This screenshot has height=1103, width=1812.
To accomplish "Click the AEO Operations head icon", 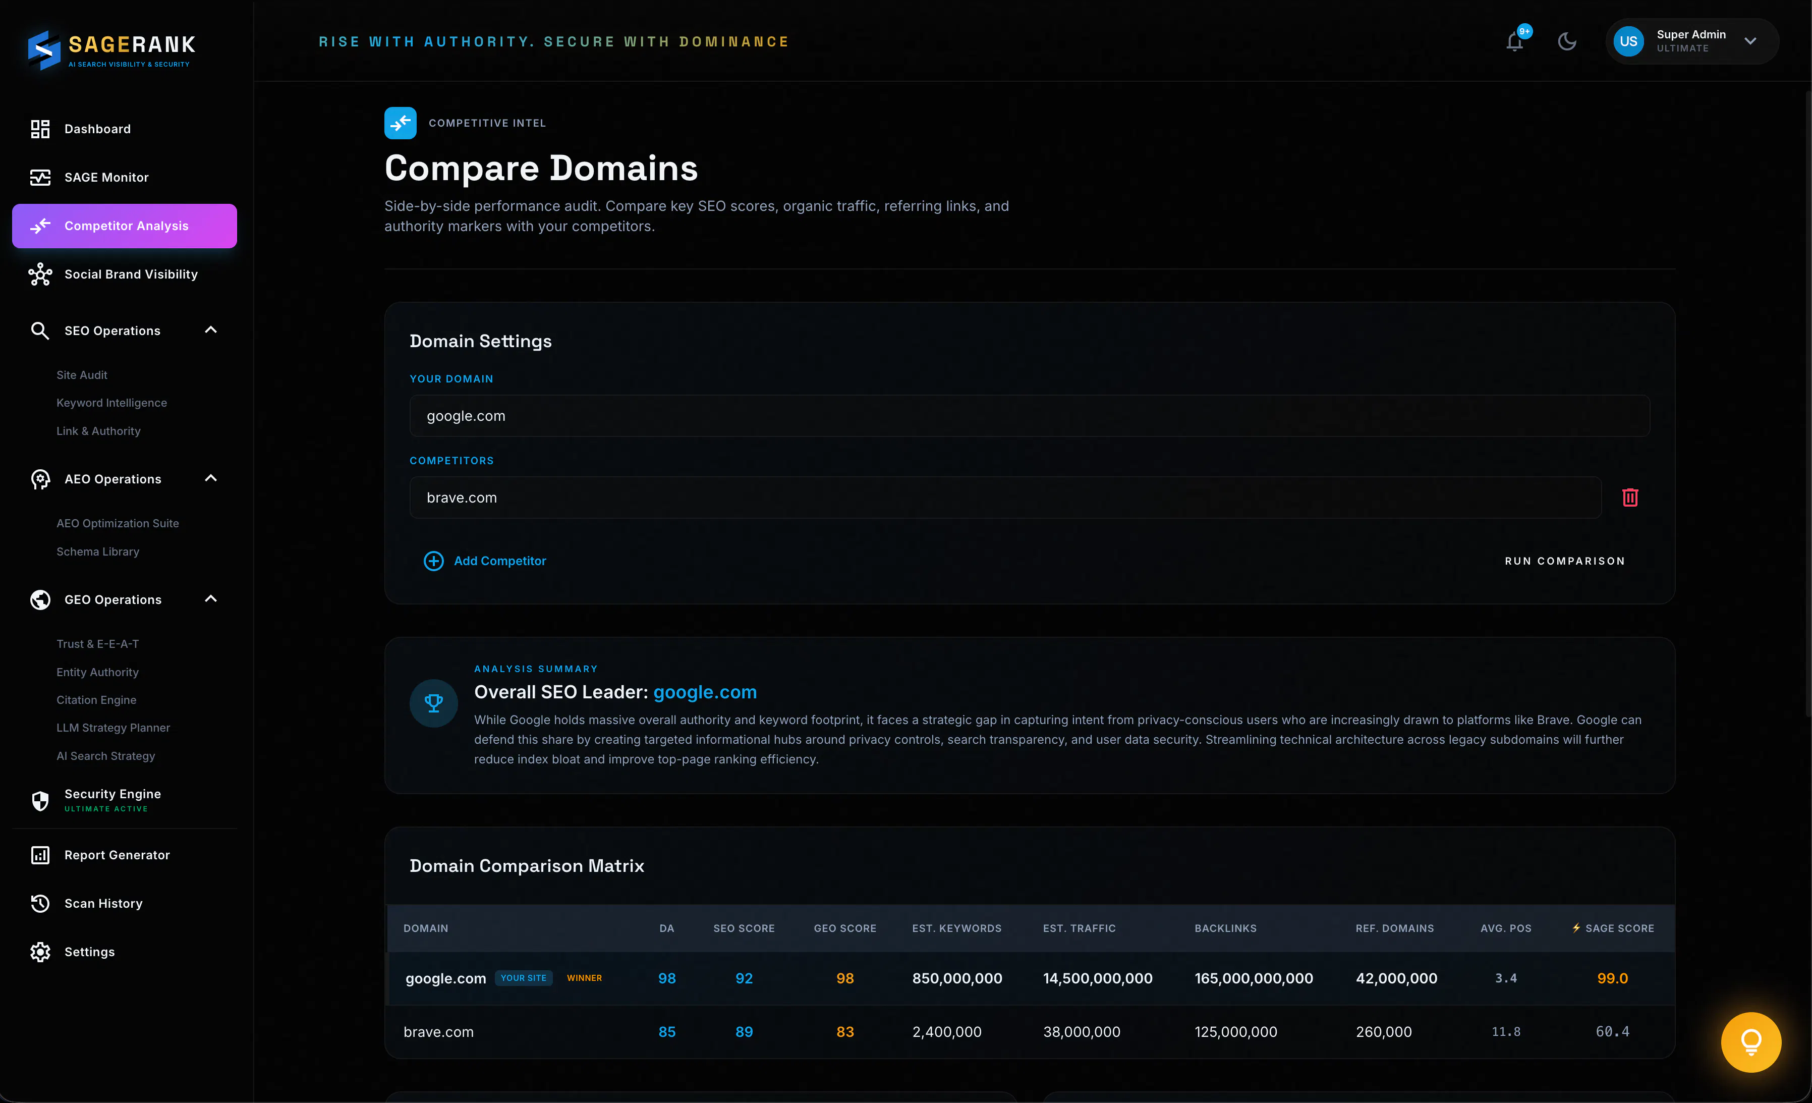I will click(x=40, y=479).
